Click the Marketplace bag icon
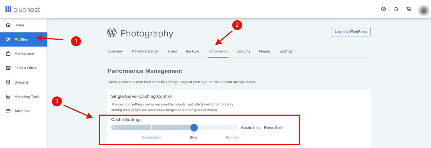This screenshot has width=431, height=148. tap(8, 54)
